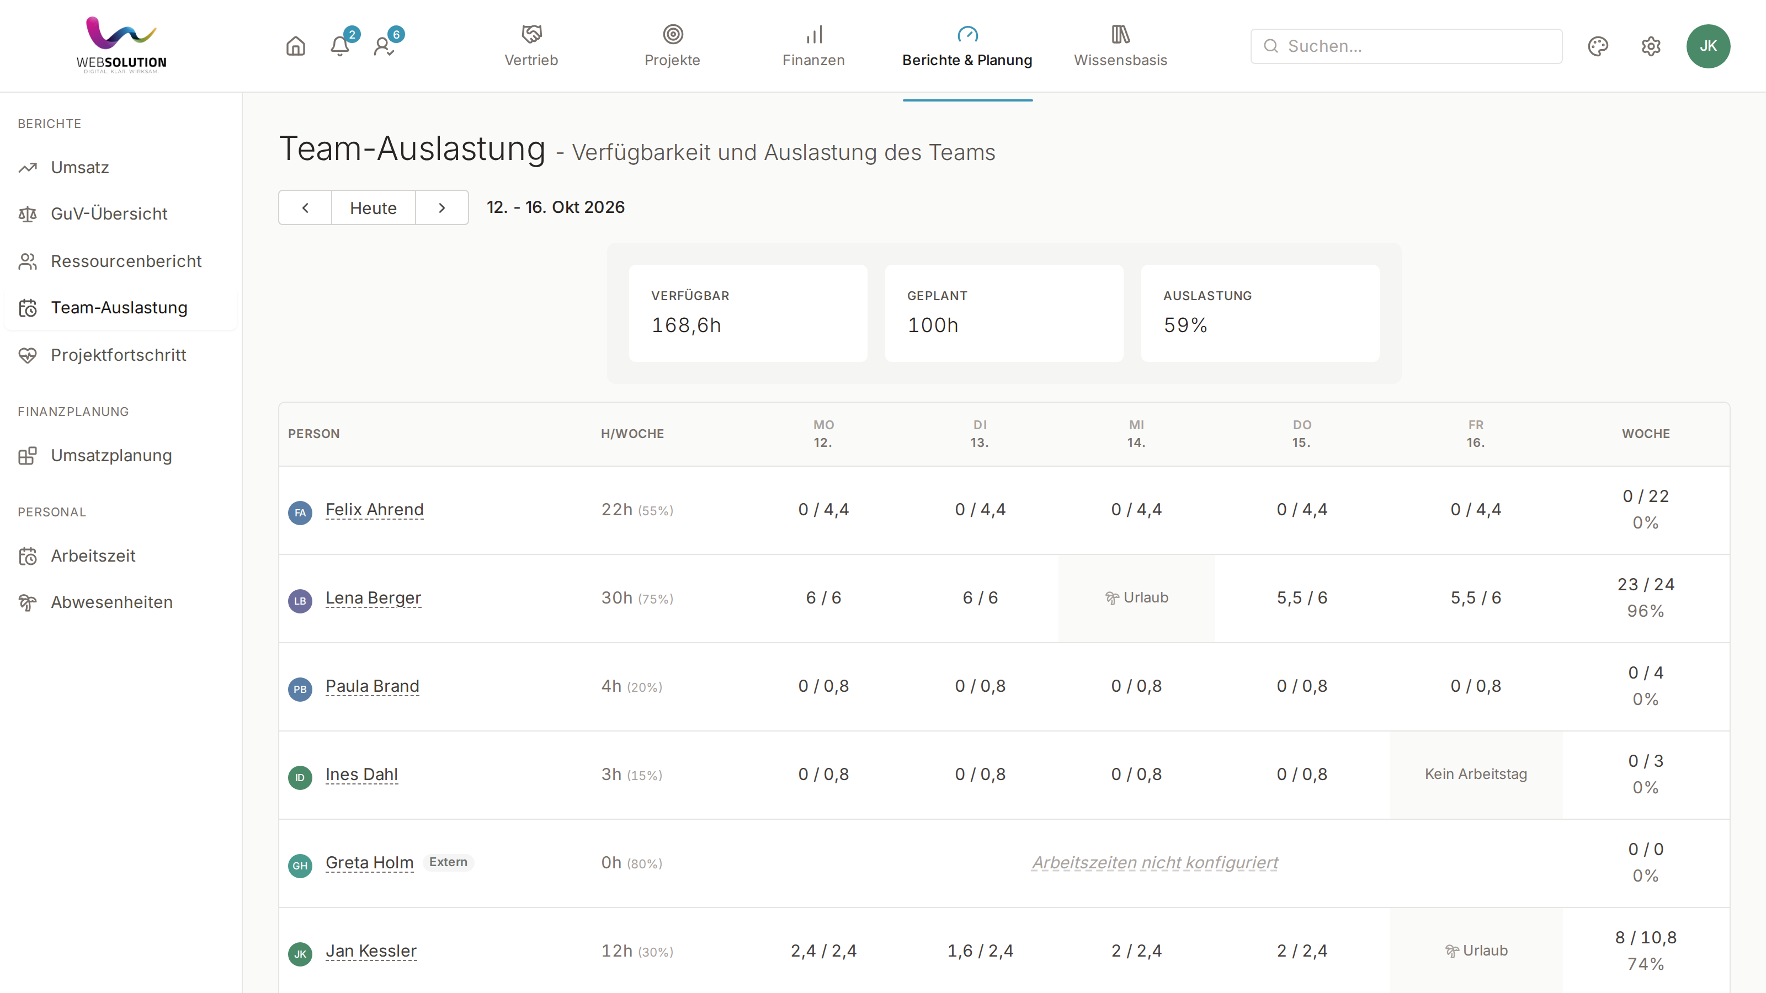Click the Auslastung 59% card
Screen dimensions: 1766x993
[x=1260, y=313]
